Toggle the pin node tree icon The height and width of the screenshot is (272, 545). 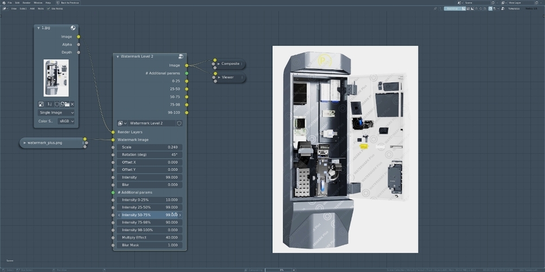[435, 9]
